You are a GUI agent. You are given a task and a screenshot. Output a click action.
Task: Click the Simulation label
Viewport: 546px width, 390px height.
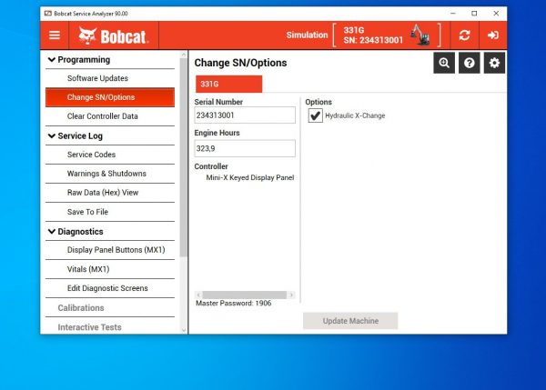307,35
